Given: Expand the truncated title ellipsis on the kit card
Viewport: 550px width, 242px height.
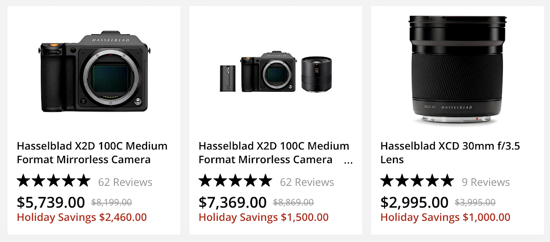Looking at the screenshot, I should [348, 161].
